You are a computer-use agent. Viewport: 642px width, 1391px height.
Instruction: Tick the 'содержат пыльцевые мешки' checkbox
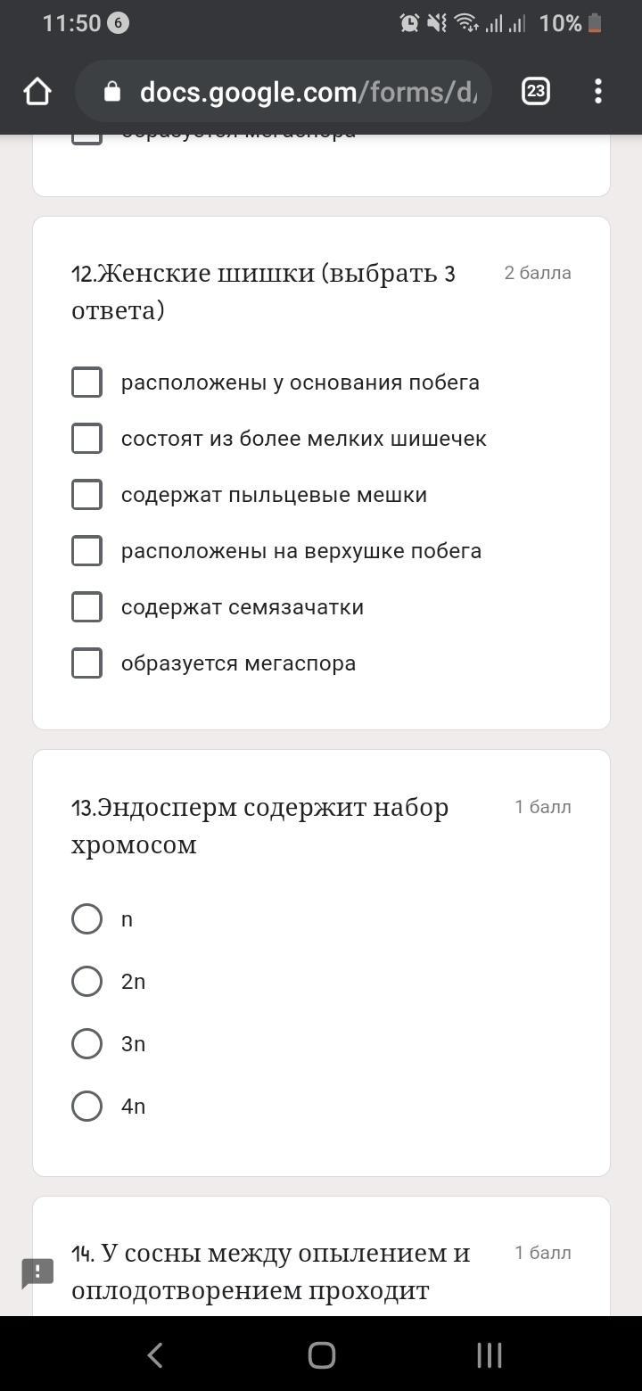click(86, 495)
